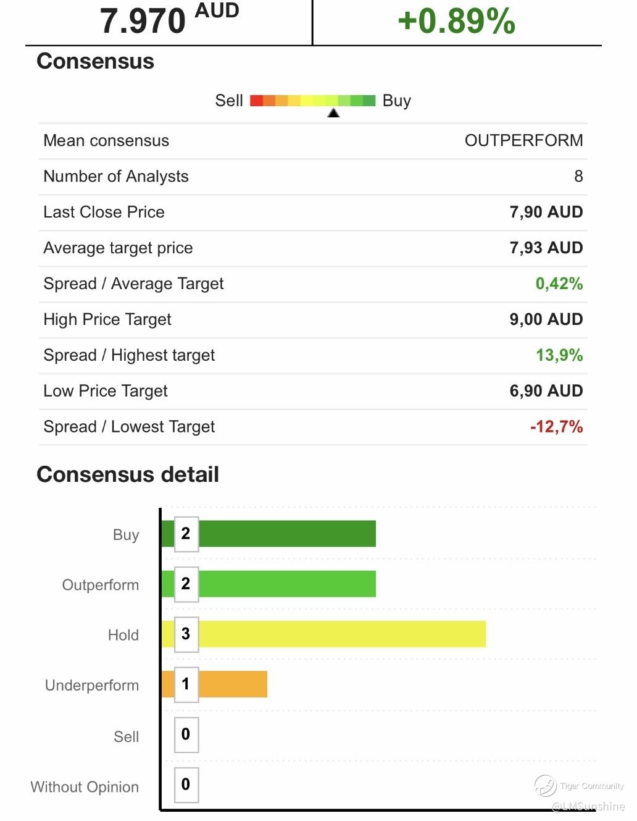
Task: Click the Buy count box showing 2
Action: (x=186, y=534)
